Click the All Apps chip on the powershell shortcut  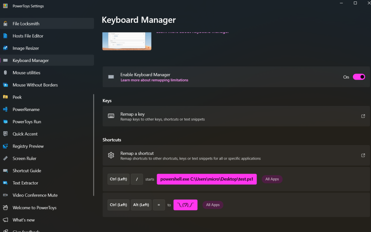coord(272,179)
